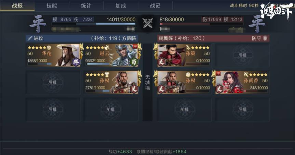Click the defender's top-right empty 后排 slot
The image size is (295, 155).
coord(242,55)
